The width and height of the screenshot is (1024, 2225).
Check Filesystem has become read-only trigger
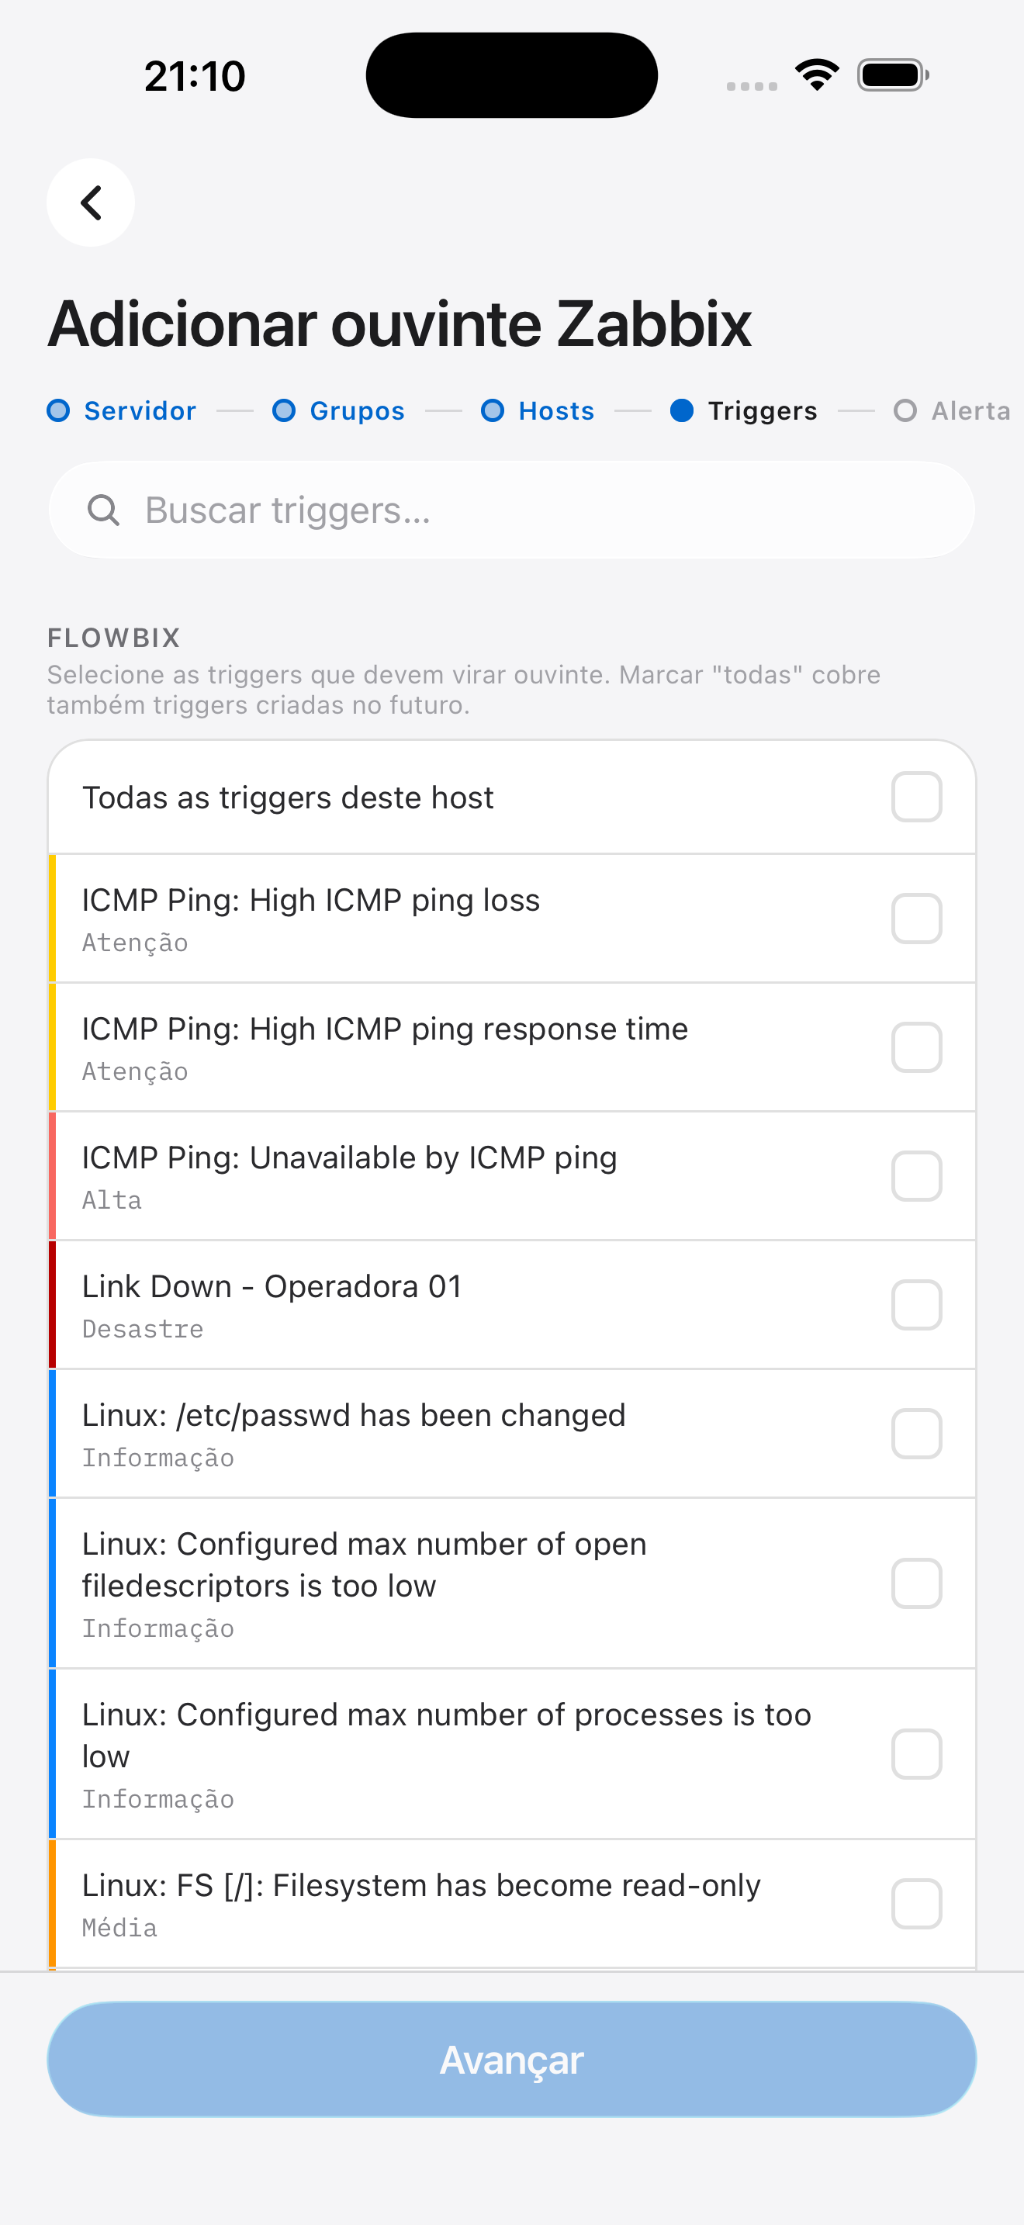click(x=916, y=1904)
